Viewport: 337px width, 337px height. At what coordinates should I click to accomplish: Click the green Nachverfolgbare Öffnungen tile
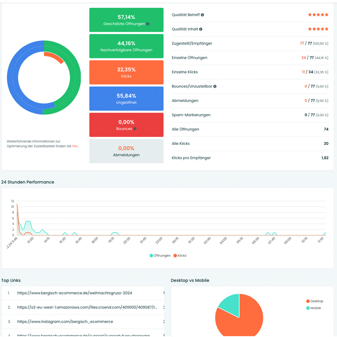coord(126,46)
